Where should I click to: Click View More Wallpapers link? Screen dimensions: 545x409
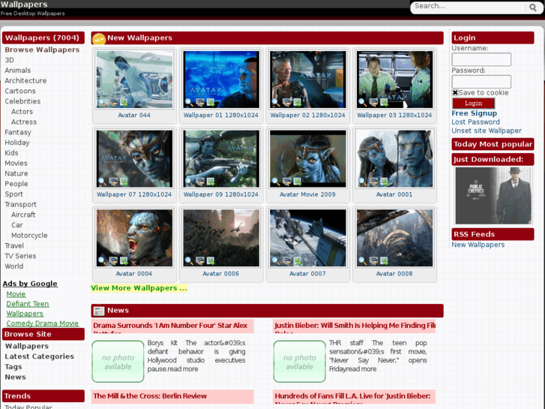139,288
